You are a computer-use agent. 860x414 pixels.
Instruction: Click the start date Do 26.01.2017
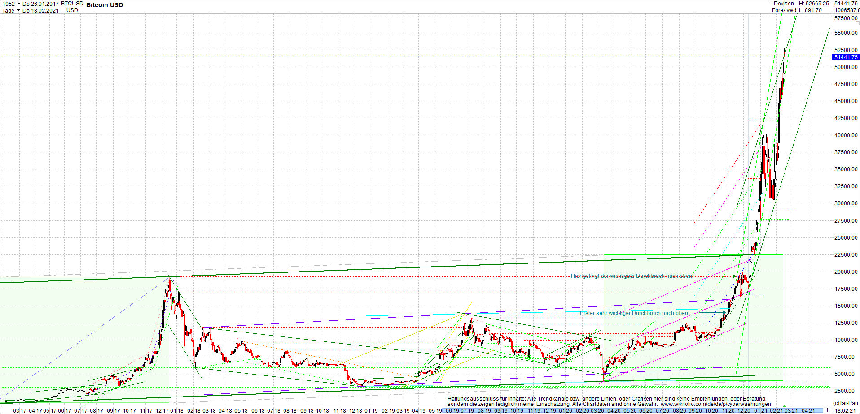pos(40,4)
